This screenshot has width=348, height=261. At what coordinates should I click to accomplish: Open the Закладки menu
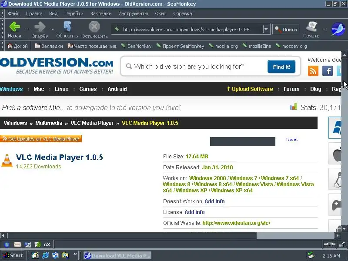coord(101,13)
